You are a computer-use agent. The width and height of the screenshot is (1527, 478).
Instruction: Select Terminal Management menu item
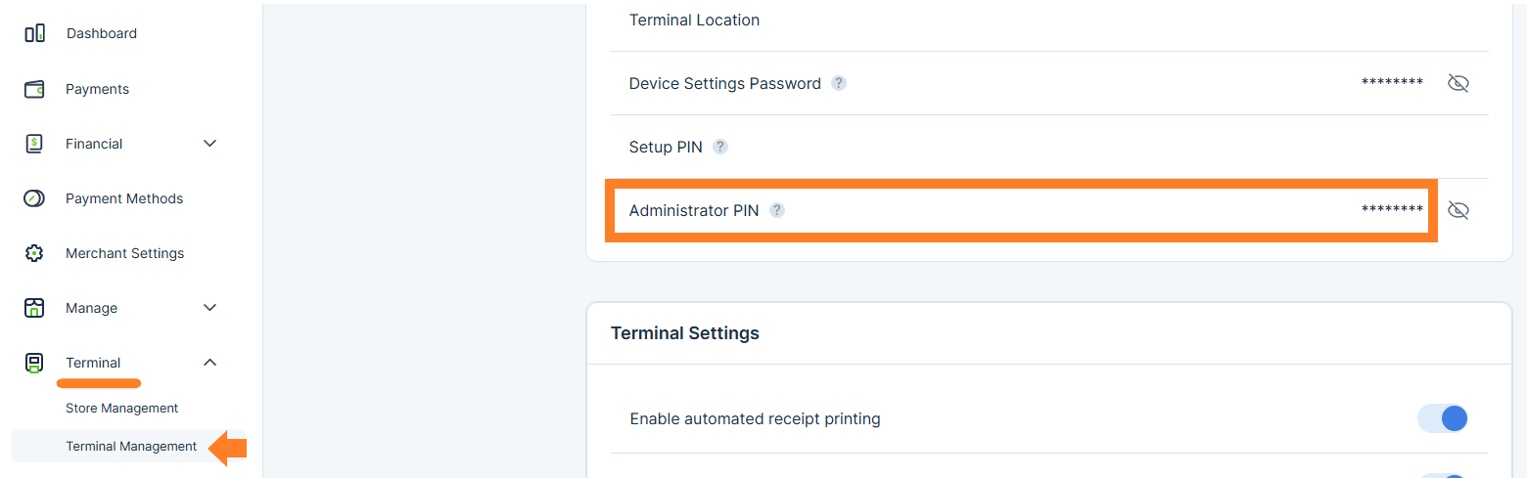[x=131, y=447]
